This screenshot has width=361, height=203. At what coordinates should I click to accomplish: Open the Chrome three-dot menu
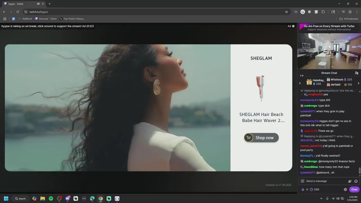point(357,12)
